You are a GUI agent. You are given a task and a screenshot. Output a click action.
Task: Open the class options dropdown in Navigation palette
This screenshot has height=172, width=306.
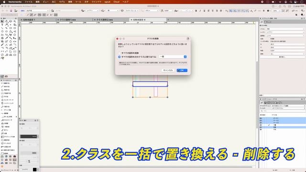(x=288, y=106)
